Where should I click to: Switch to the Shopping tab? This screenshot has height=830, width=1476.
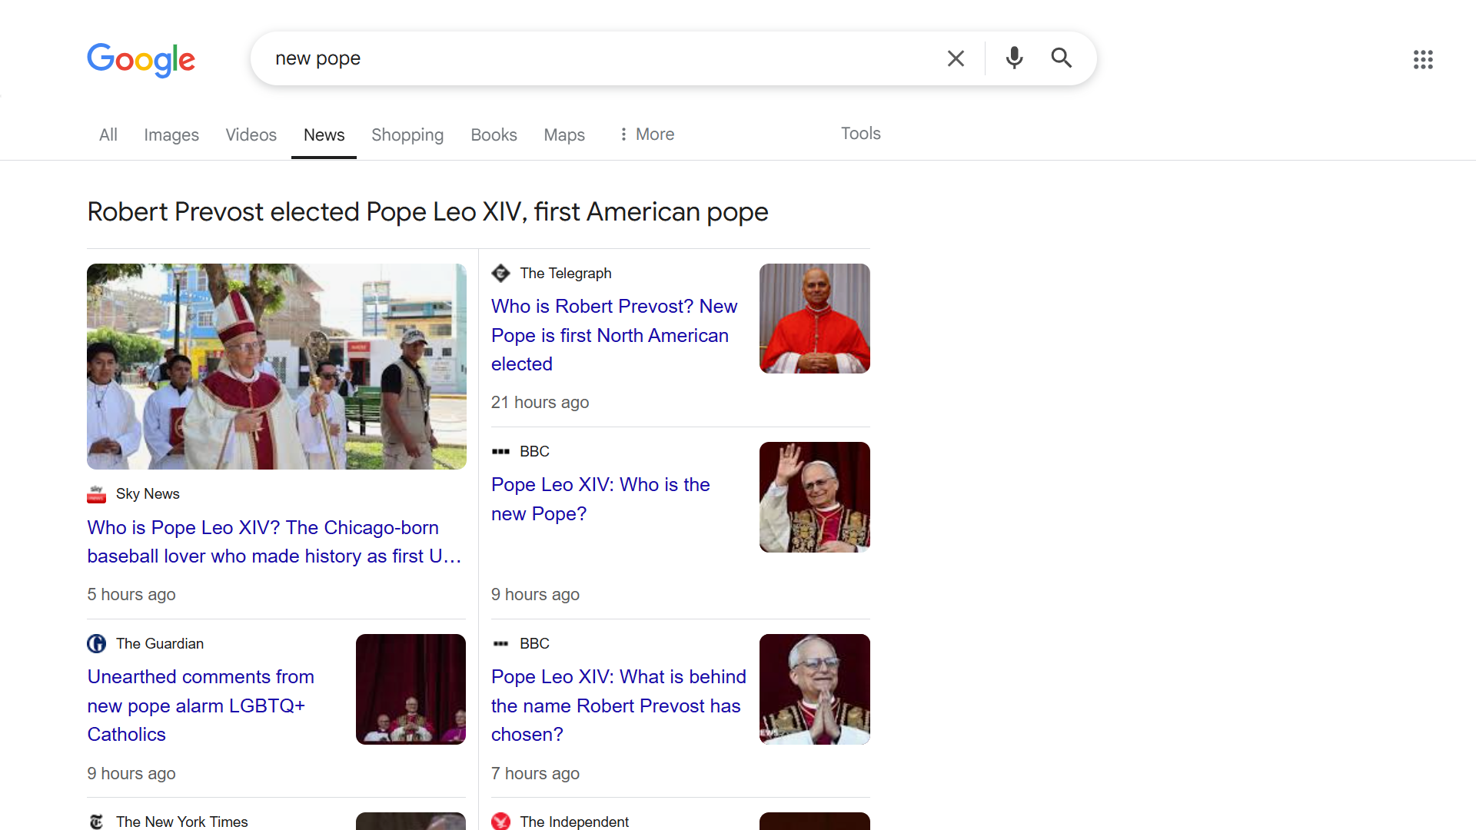click(x=407, y=134)
